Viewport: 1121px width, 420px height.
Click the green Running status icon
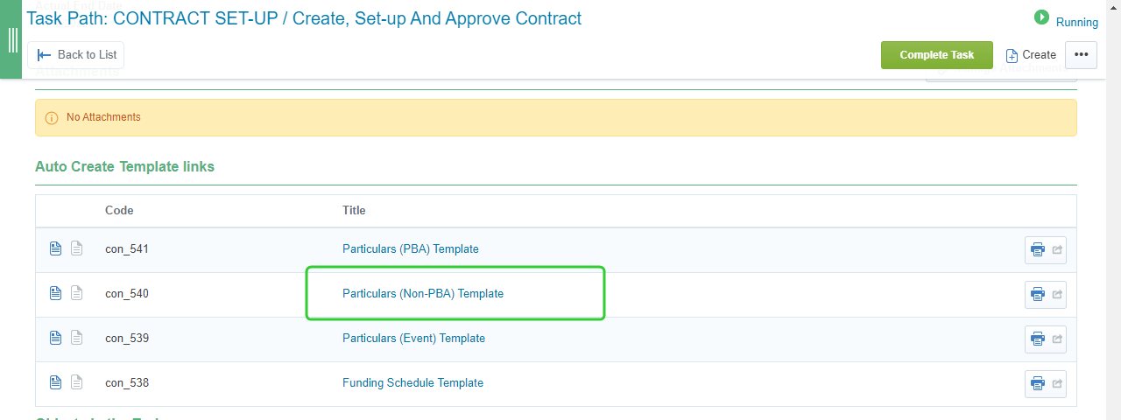[x=1041, y=17]
